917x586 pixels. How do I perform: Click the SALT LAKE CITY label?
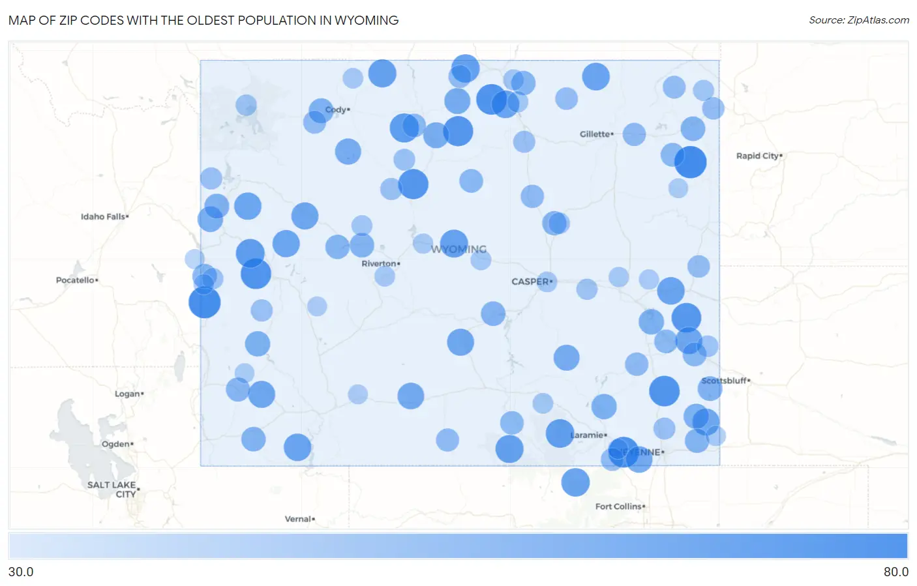tap(113, 490)
